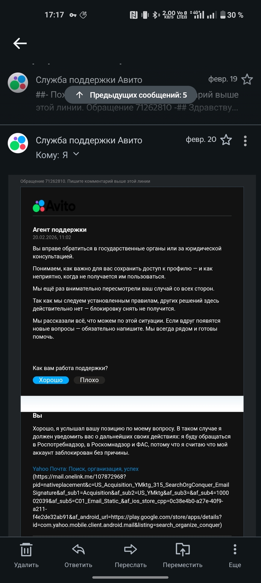
Task: Forward the email via Переслать
Action: [x=130, y=555]
